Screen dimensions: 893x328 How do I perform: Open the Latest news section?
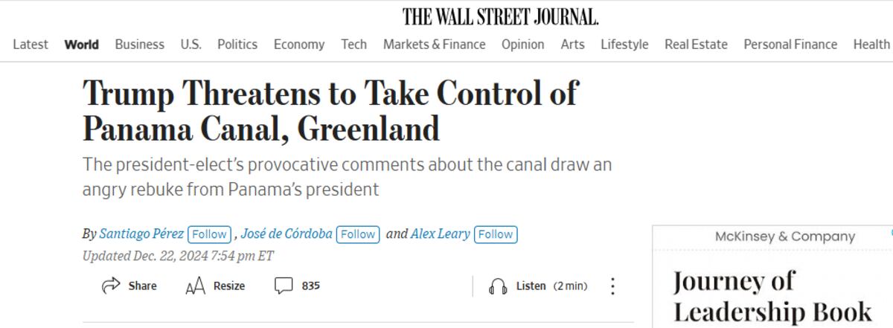(x=31, y=45)
